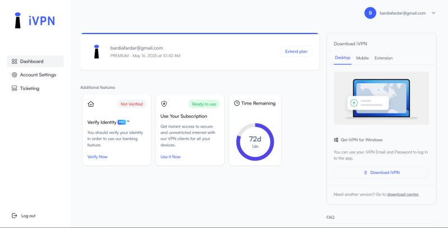Click the 72d circular progress ring
Viewport: 448px width, 228px height.
[x=255, y=142]
